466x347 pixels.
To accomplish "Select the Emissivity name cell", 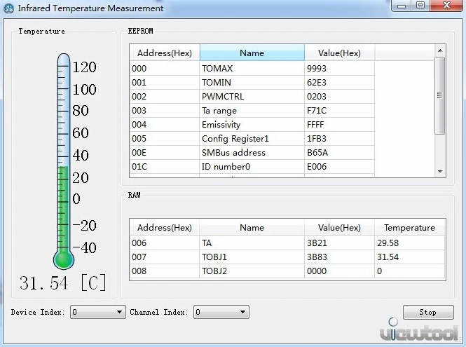I will pos(252,124).
